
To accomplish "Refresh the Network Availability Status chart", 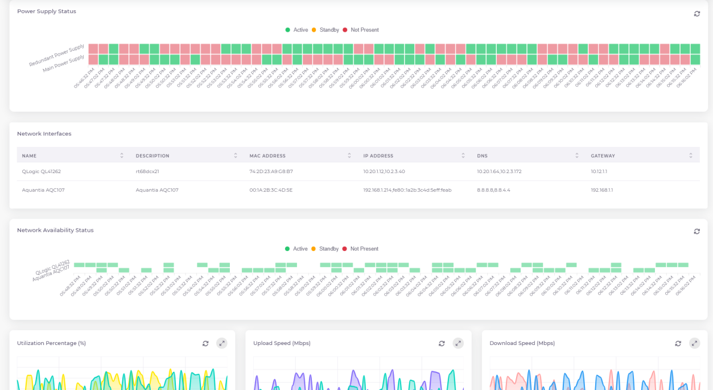I will (696, 232).
